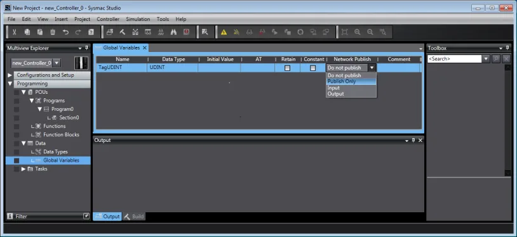Choose the Output option in the dropdown list

(x=351, y=94)
